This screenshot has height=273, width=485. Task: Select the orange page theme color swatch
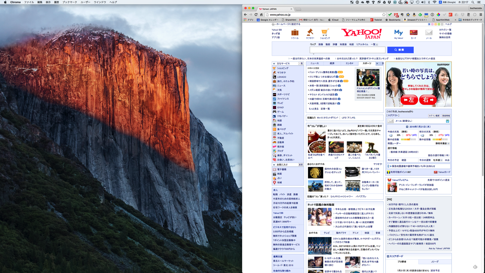click(436, 24)
